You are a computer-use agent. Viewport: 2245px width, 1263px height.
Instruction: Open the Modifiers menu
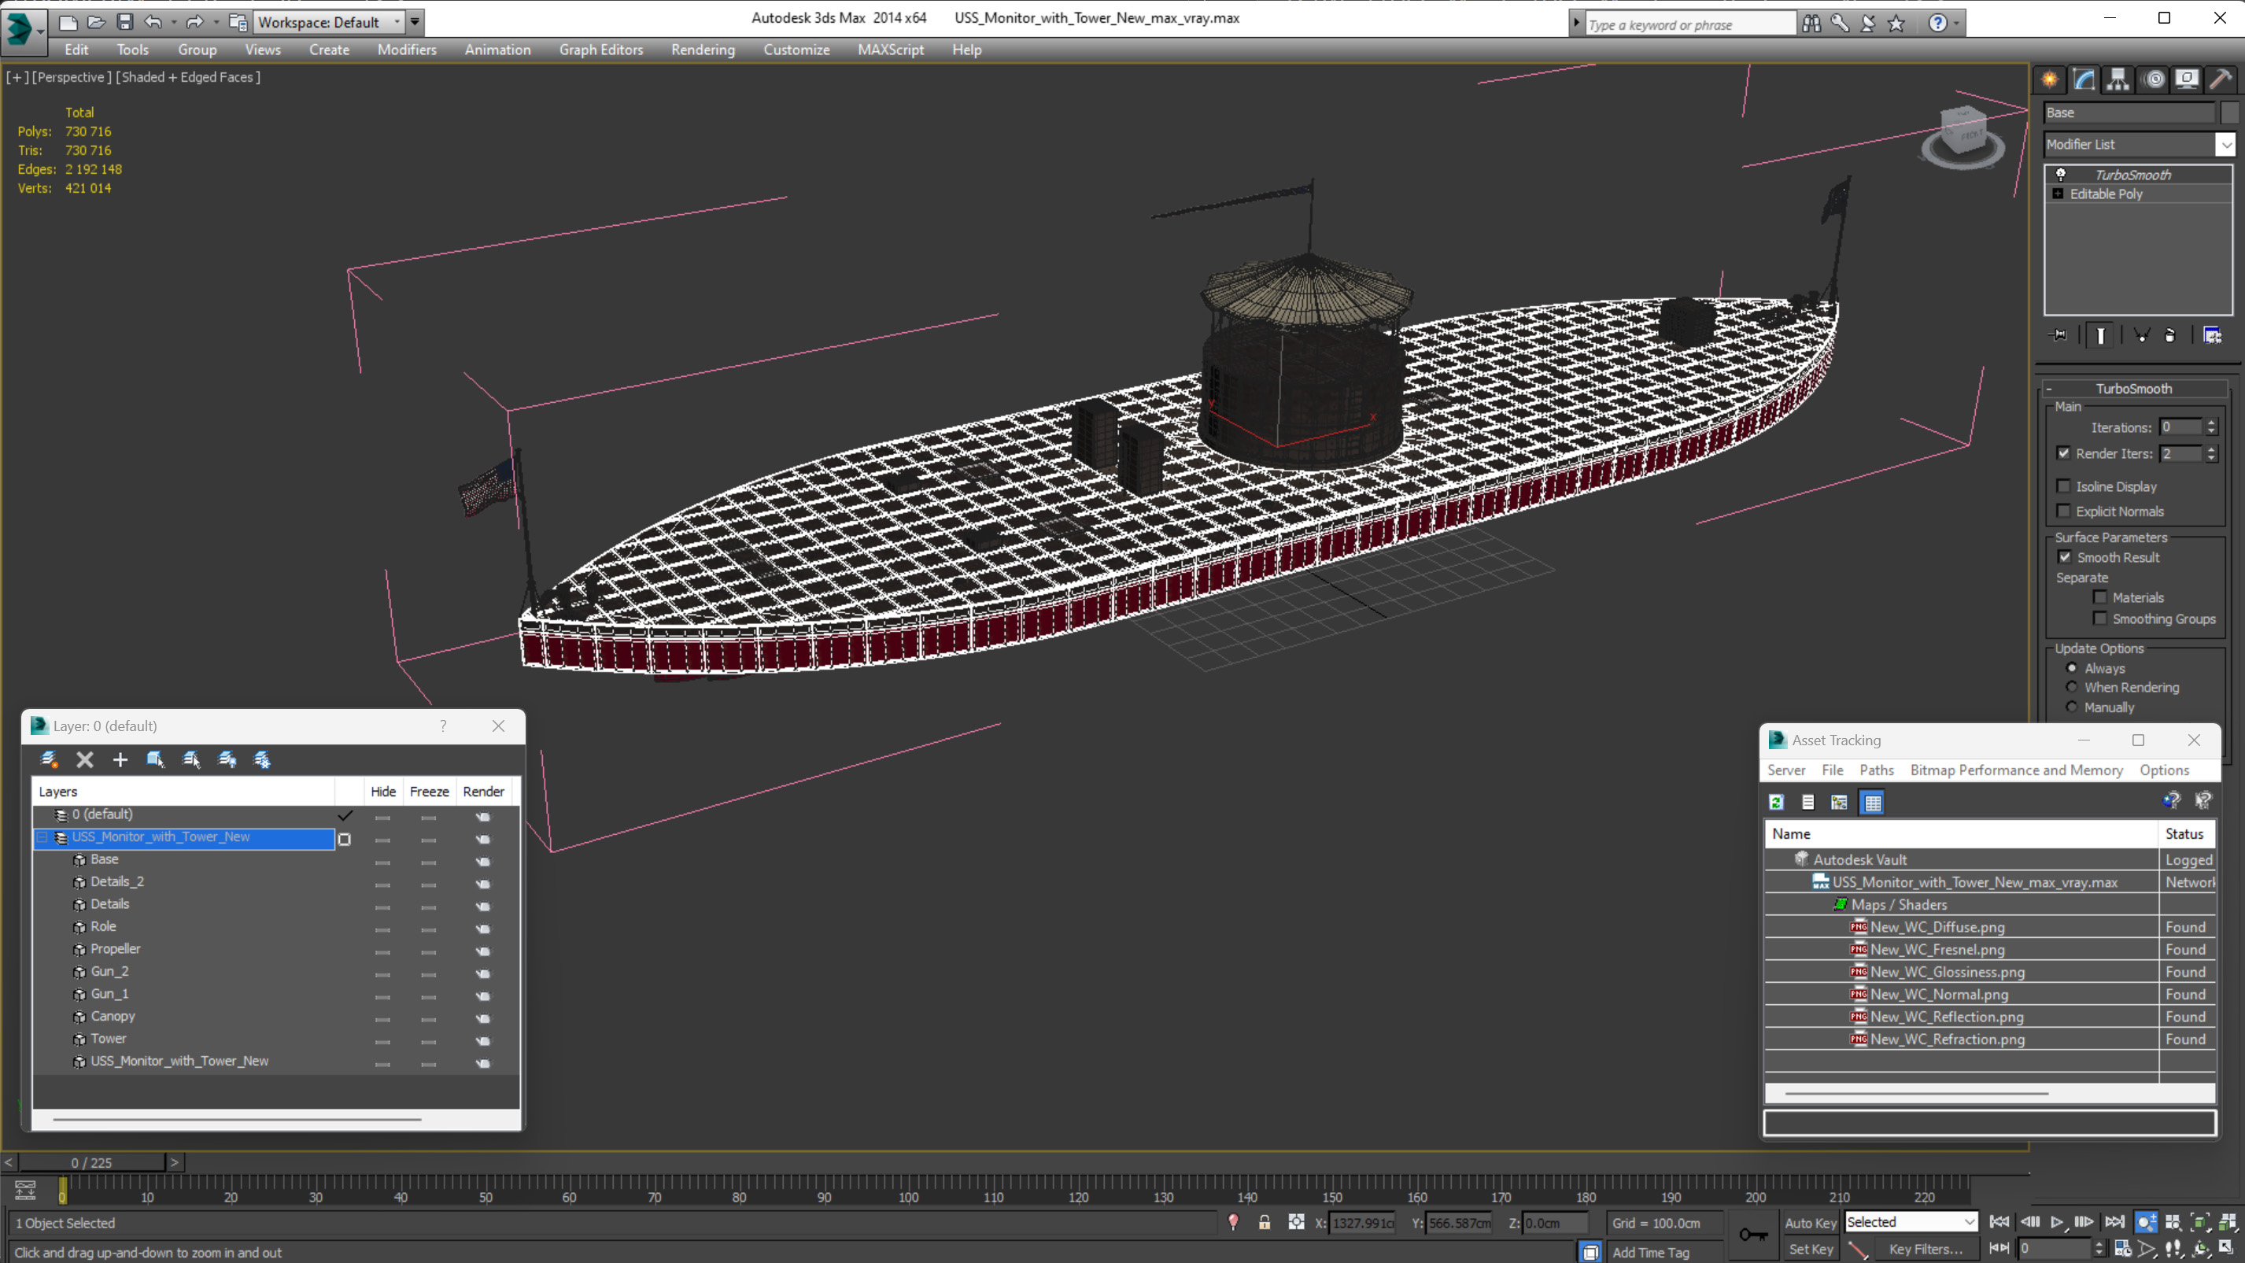coord(407,50)
